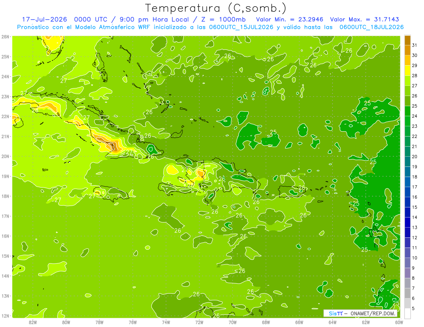The width and height of the screenshot is (424, 327).
Task: Click the "14N" latitude label
Action: pos(5,276)
